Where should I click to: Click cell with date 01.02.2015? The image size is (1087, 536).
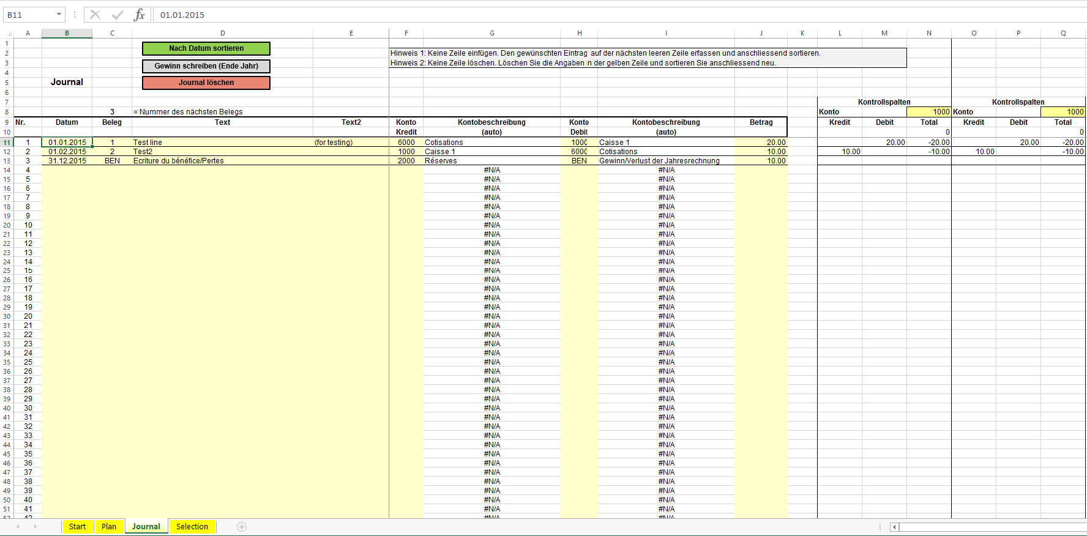(67, 152)
